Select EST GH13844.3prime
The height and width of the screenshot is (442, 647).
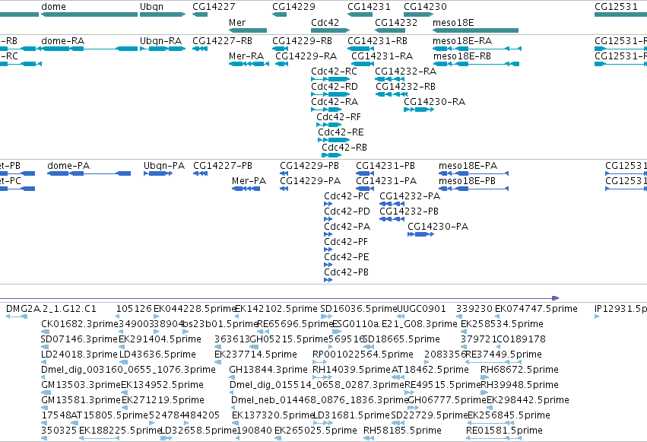(x=231, y=377)
